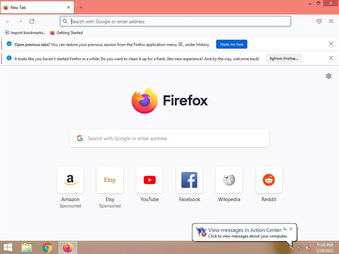339x254 pixels.
Task: Click the Action Center flag tray icon
Action: click(292, 247)
